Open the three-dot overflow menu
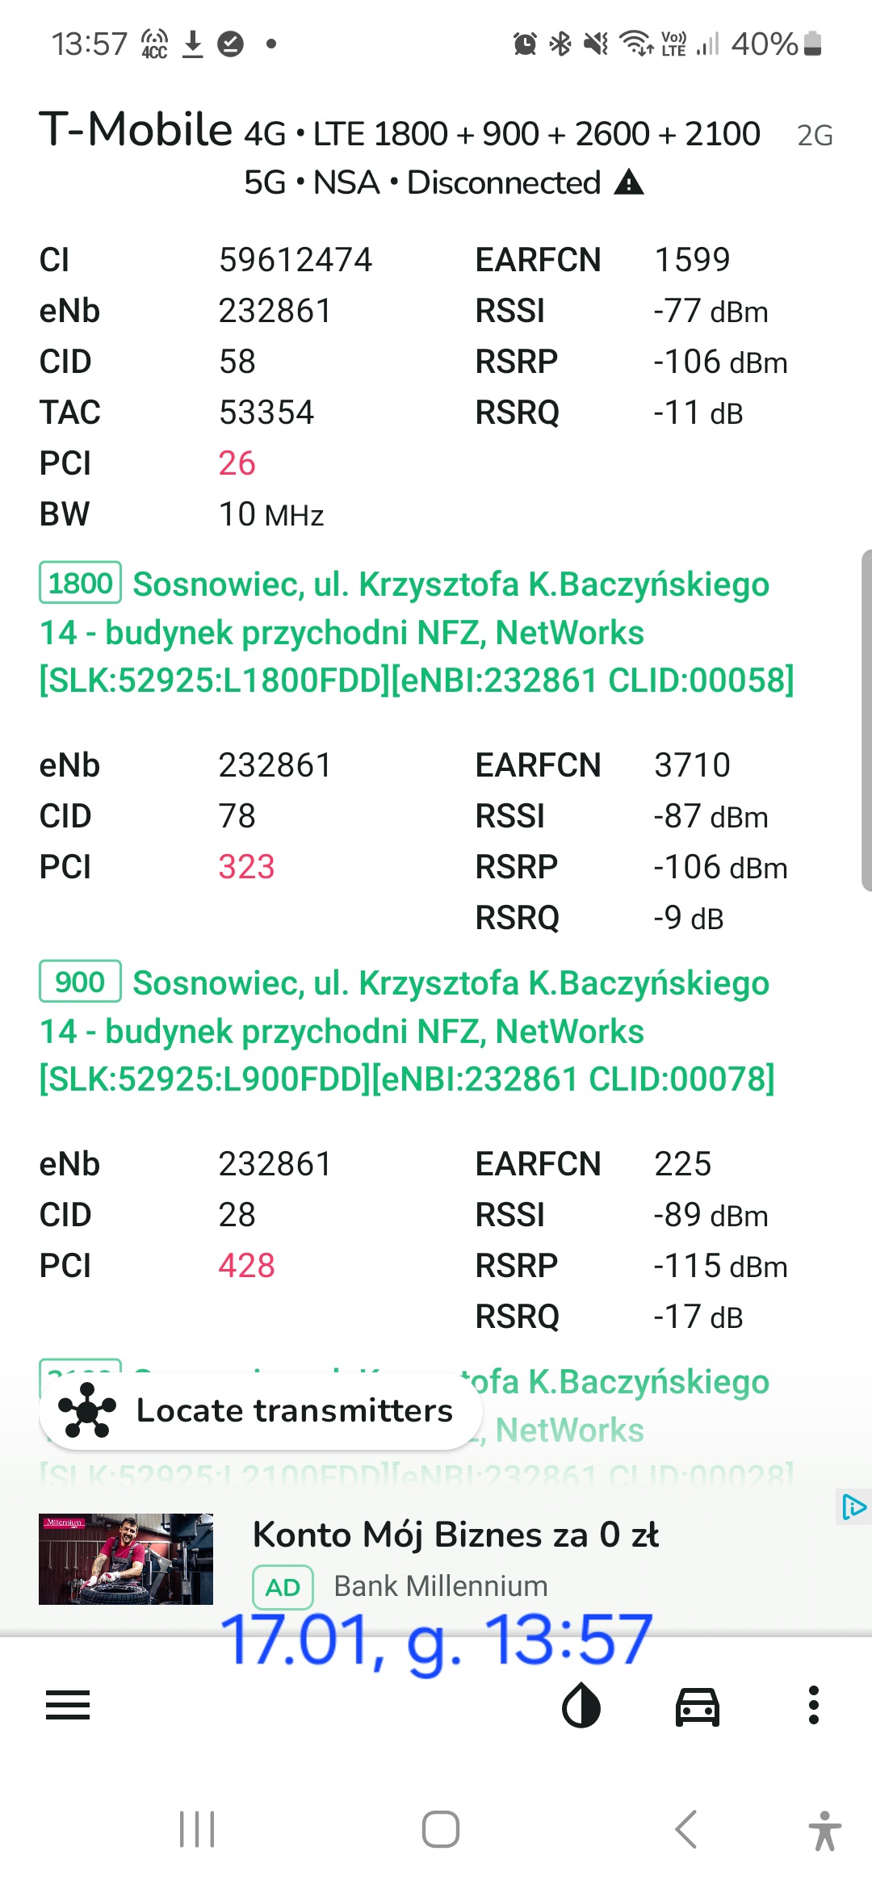Screen dimensions: 872x1889 coord(814,1705)
